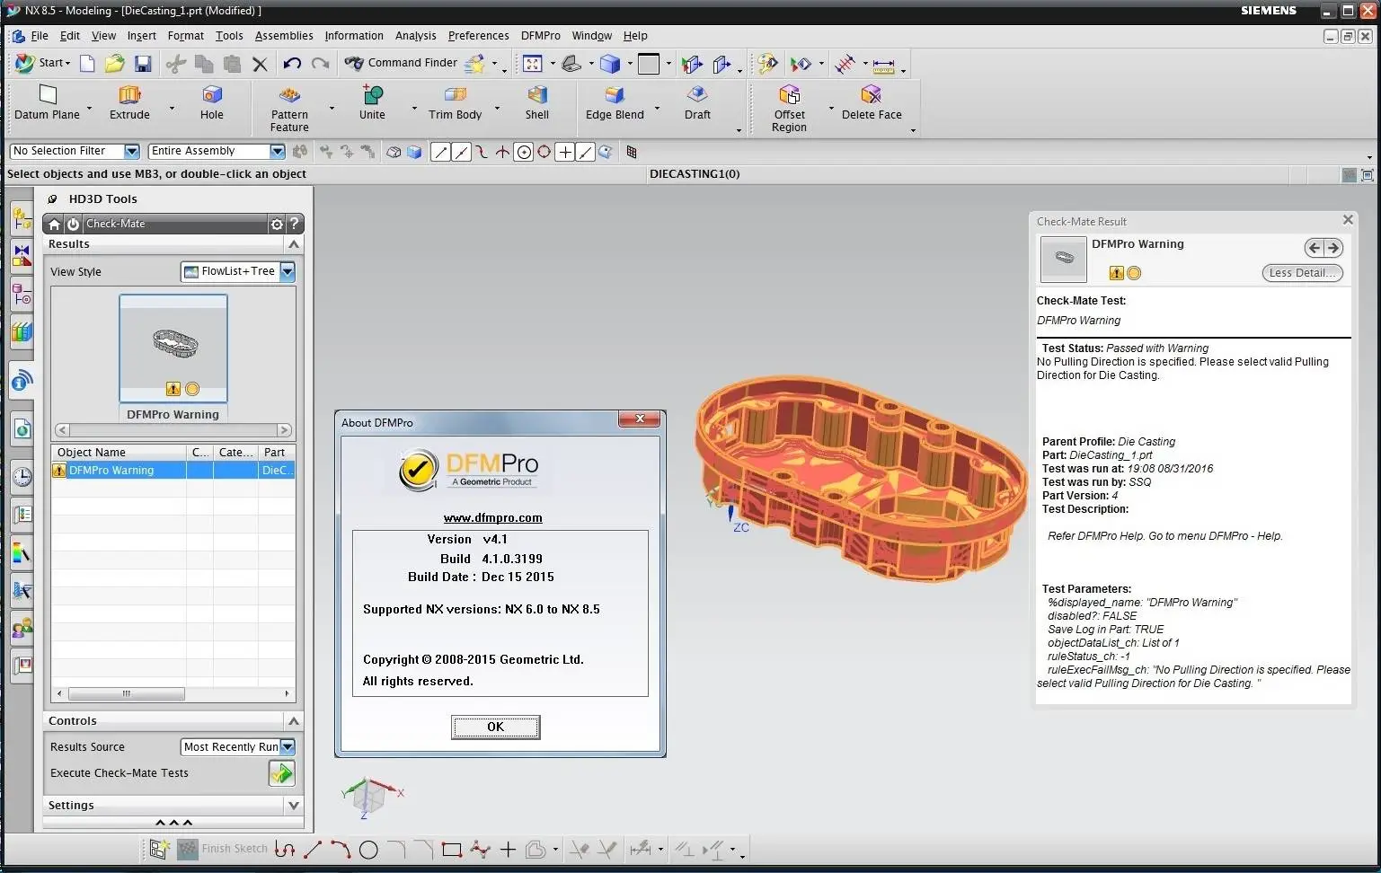
Task: Toggle the quadrant point snap button
Action: coord(544,152)
